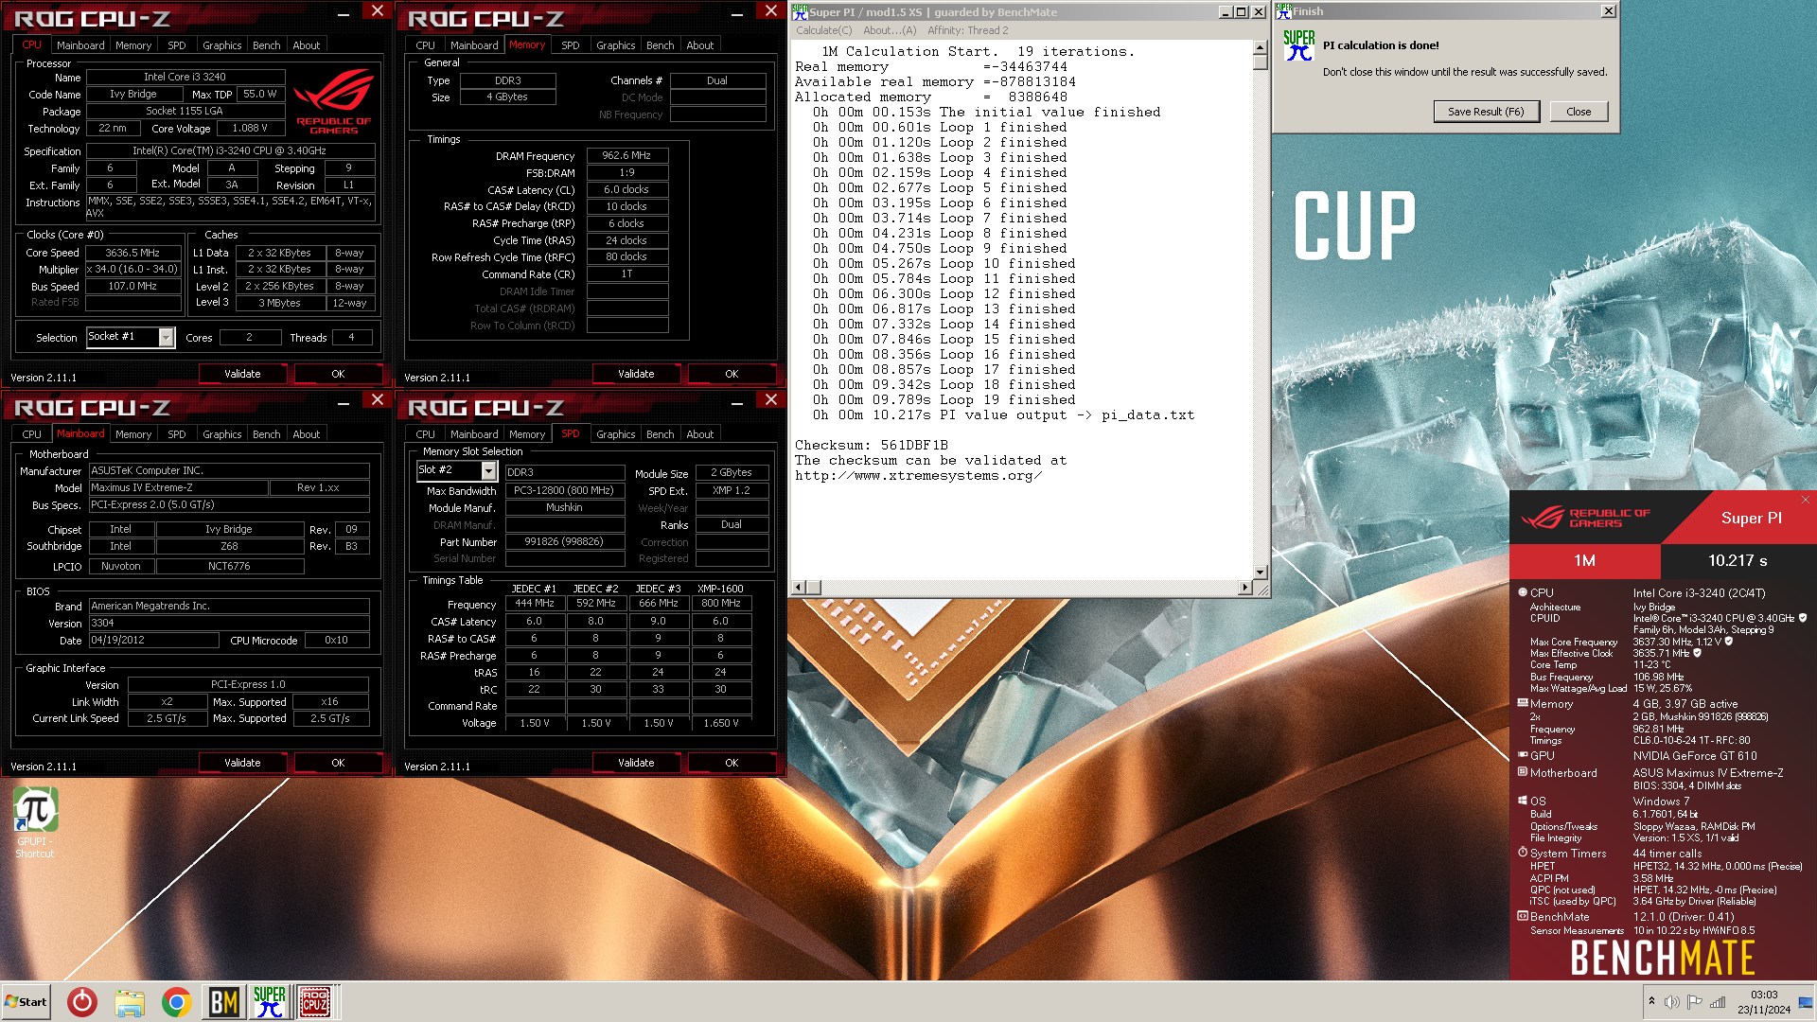
Task: Close the BenchMate Super PI result panel
Action: 1805,500
